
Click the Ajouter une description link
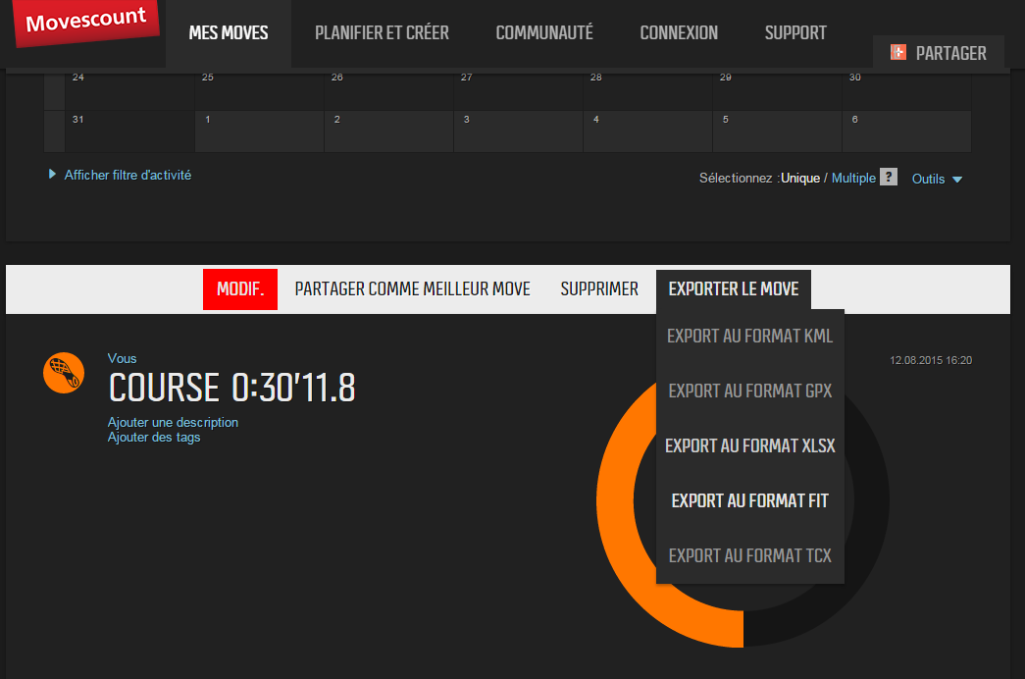173,423
